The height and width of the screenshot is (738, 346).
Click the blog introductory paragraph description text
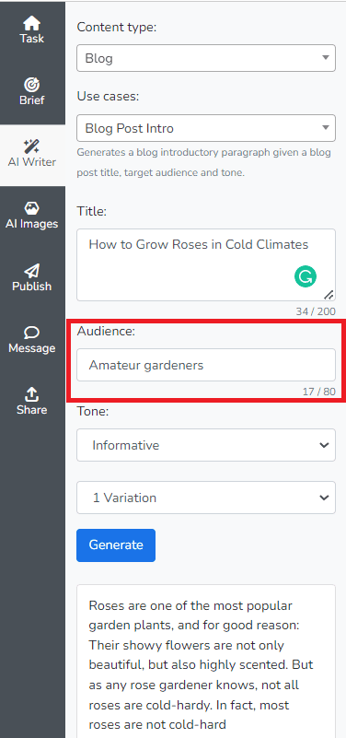tap(204, 163)
